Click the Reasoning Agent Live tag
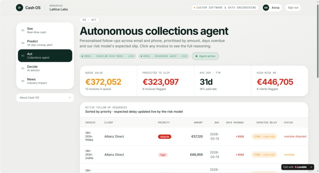The image size is (319, 173). (164, 56)
